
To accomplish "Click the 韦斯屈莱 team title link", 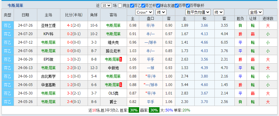I will tap(15, 5).
